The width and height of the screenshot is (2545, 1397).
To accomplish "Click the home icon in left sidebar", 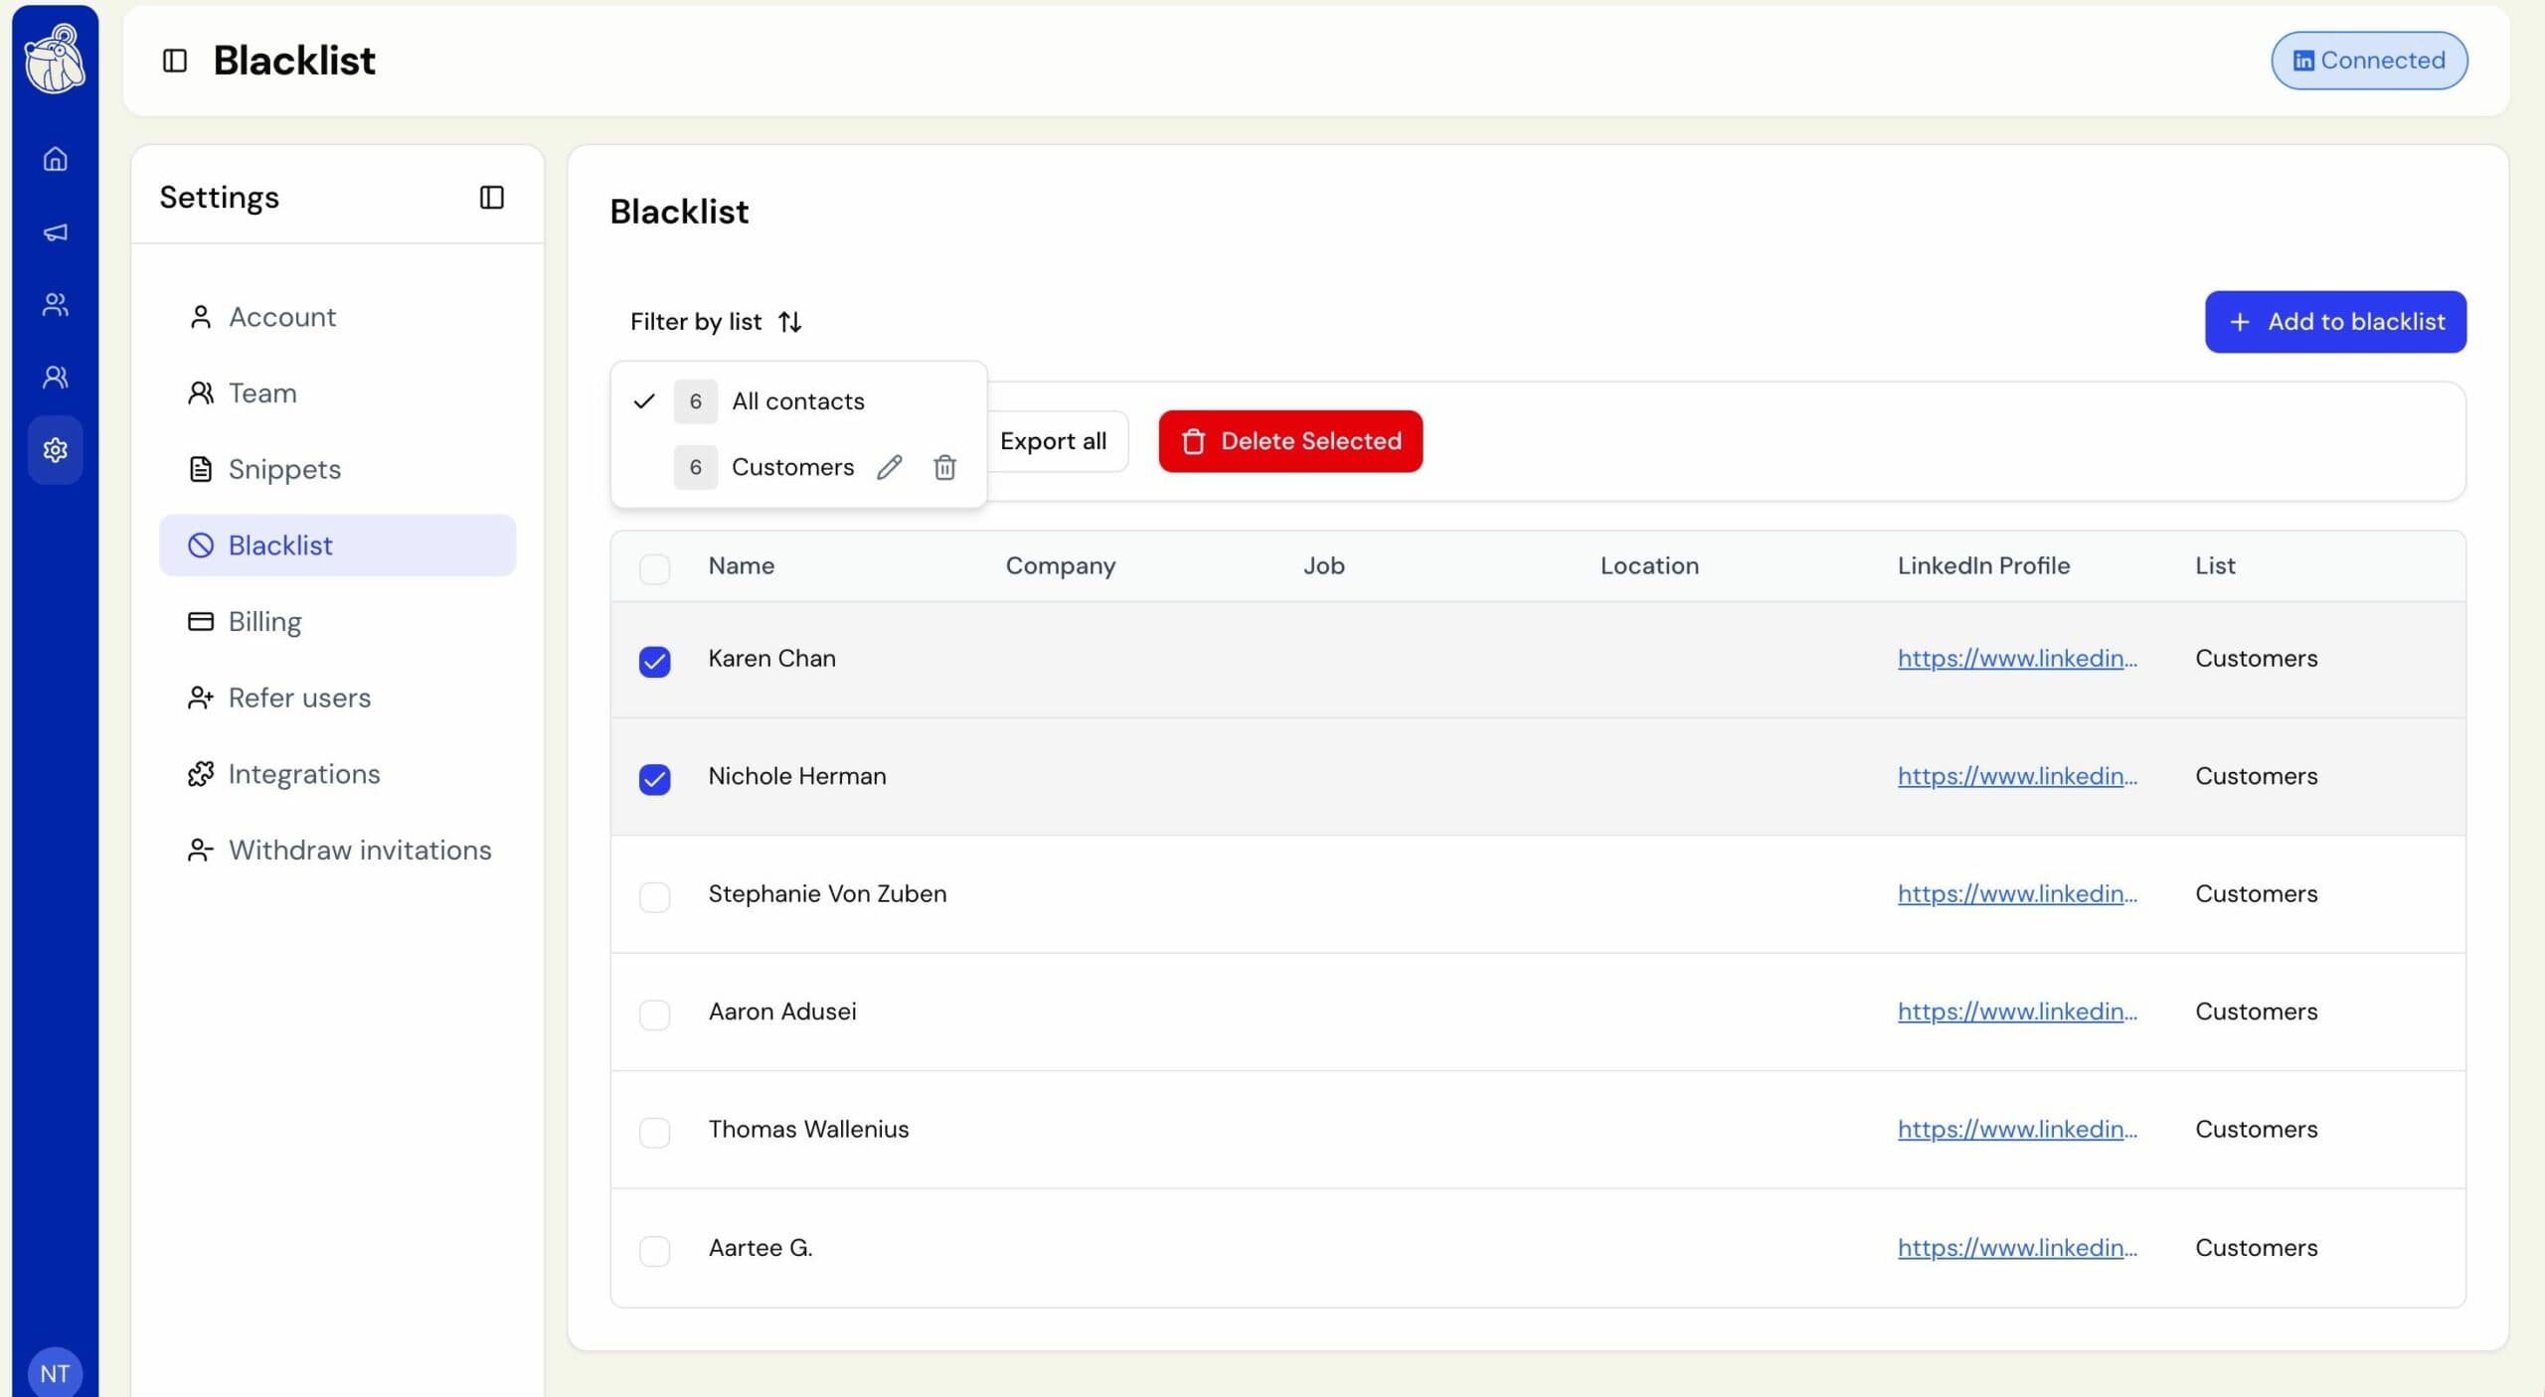I will 55,159.
